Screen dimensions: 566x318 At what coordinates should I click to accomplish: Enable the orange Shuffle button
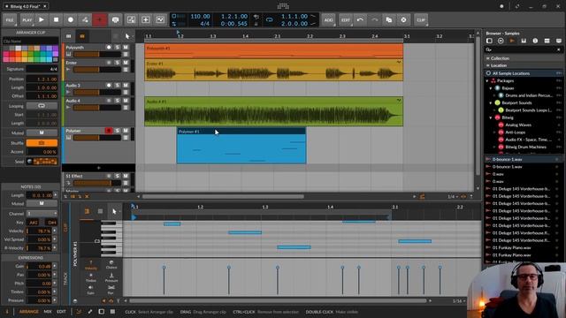[x=42, y=143]
